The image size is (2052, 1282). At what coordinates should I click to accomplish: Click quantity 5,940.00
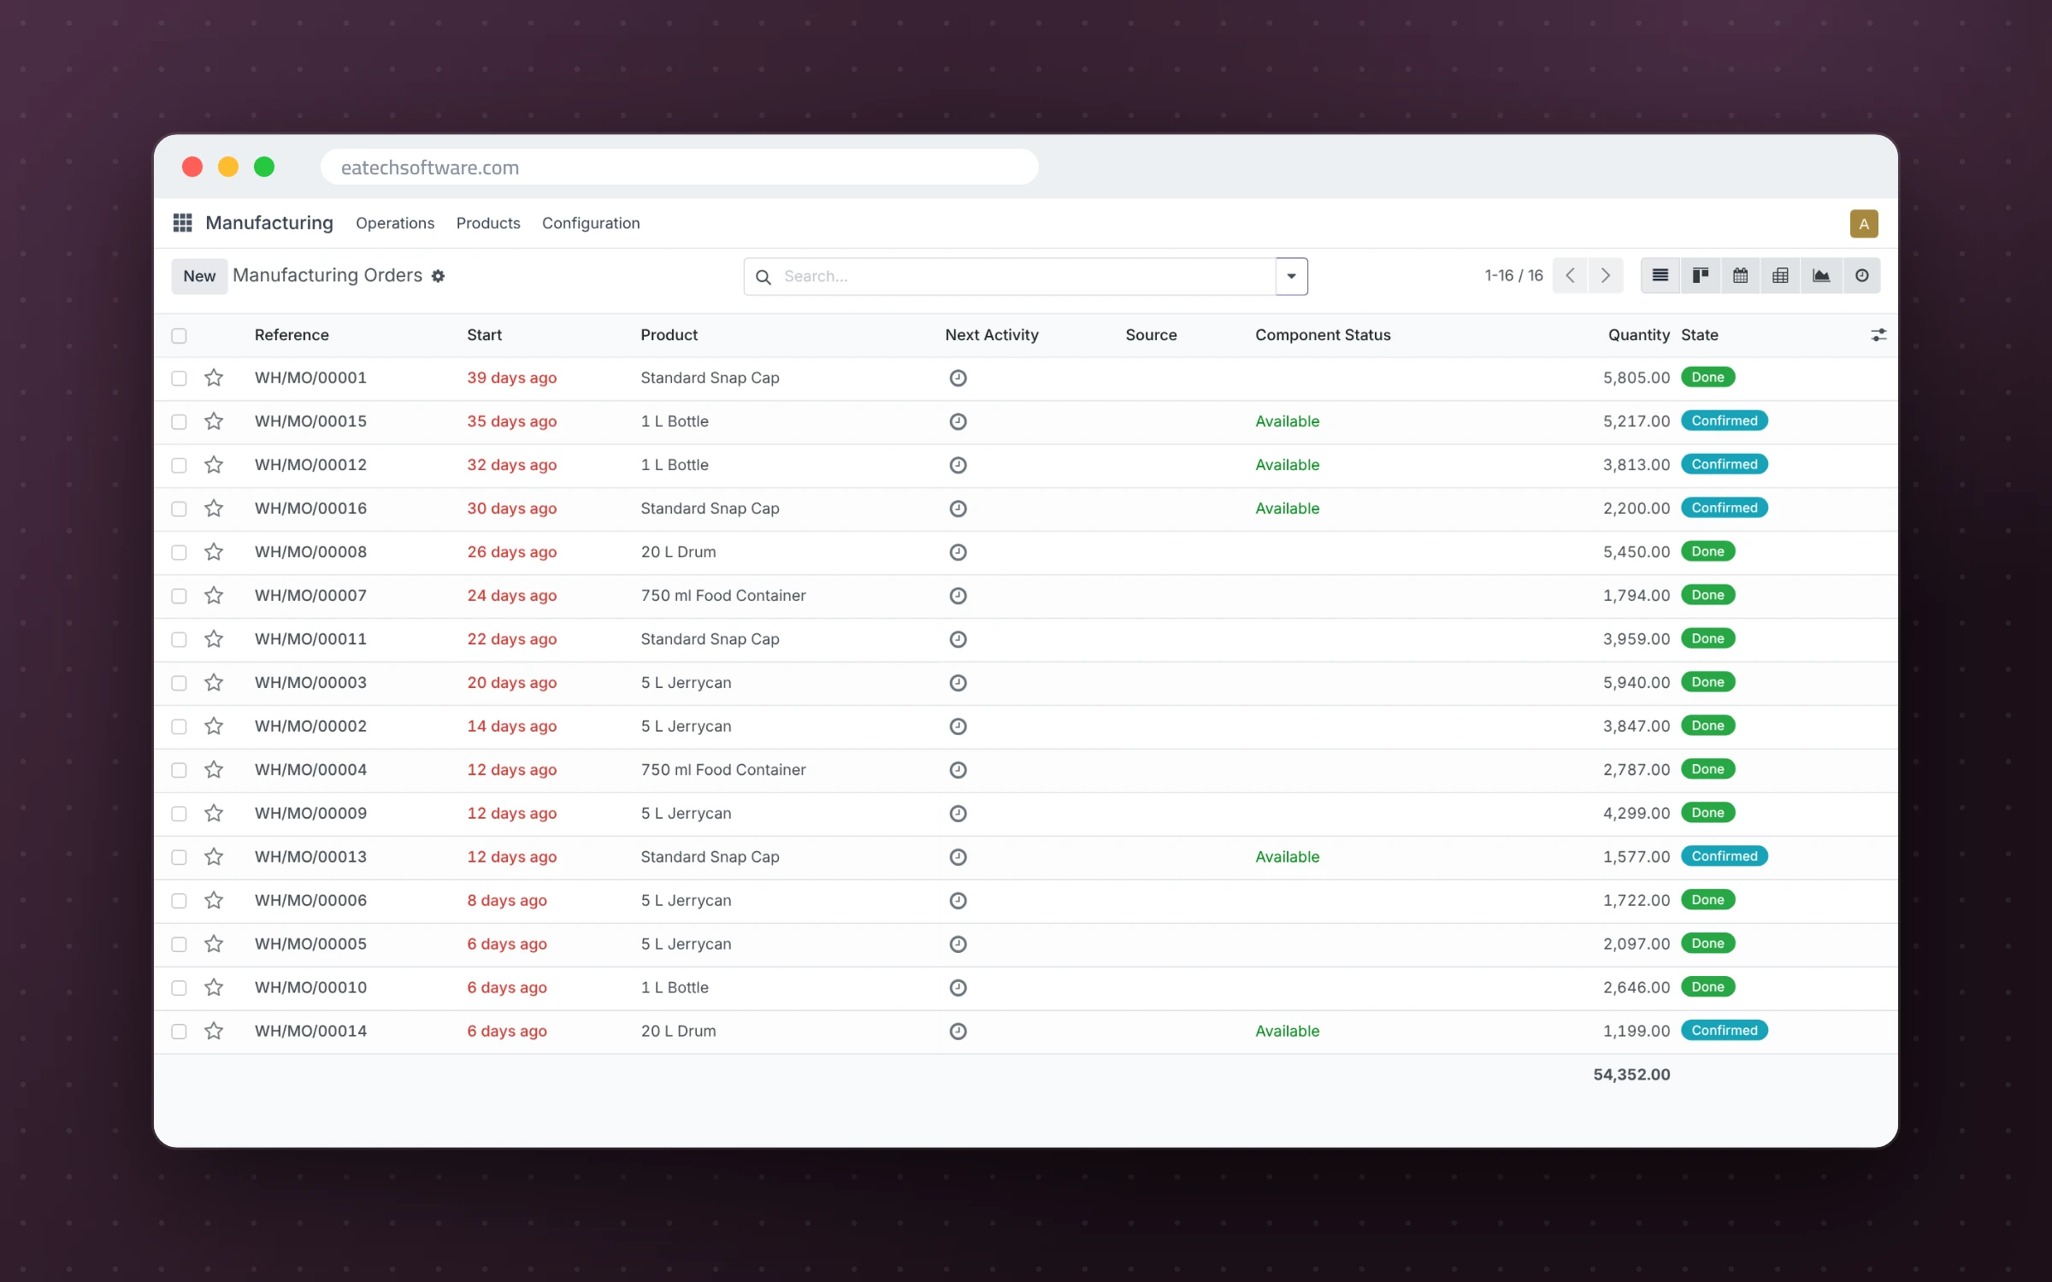pos(1636,683)
